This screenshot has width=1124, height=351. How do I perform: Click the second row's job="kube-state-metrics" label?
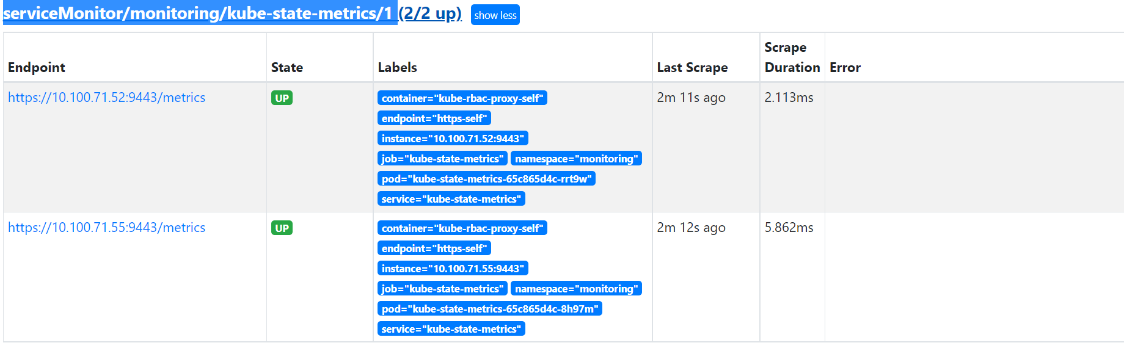[442, 289]
